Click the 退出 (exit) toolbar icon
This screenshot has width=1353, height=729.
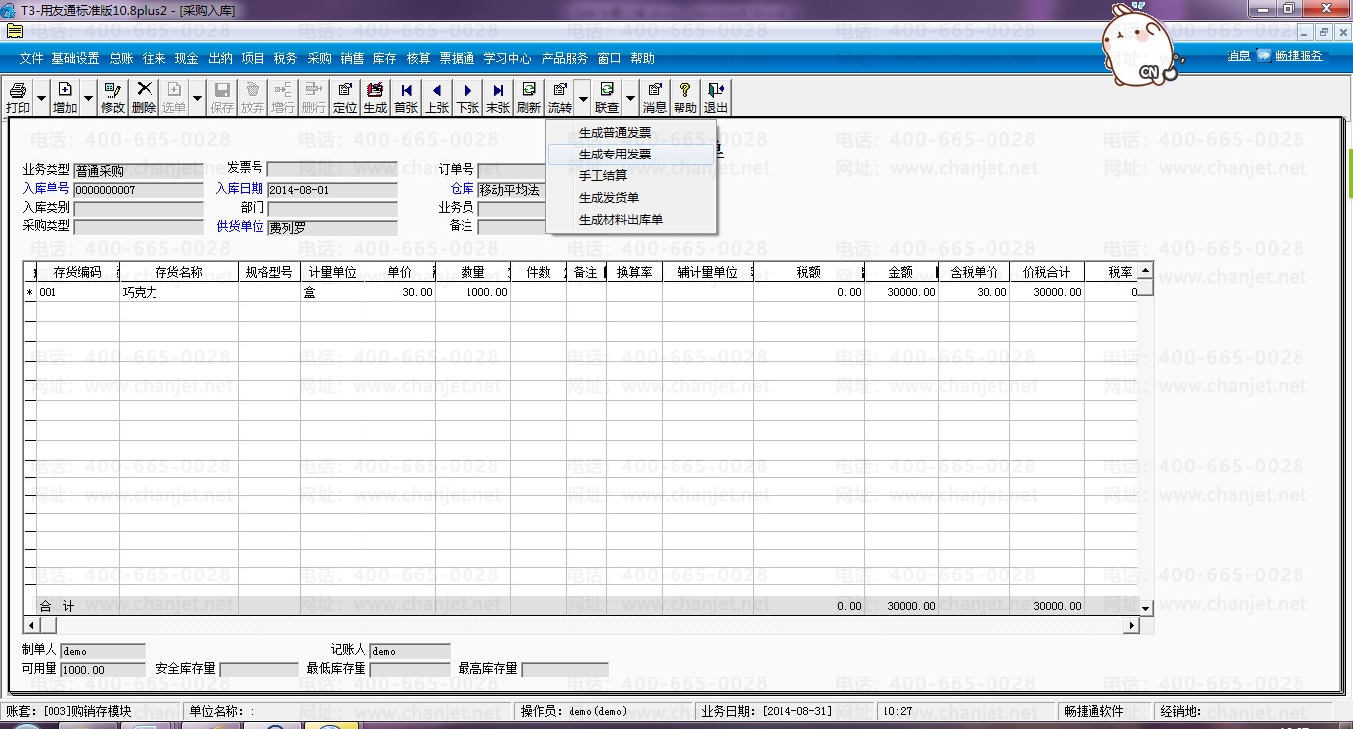(716, 97)
